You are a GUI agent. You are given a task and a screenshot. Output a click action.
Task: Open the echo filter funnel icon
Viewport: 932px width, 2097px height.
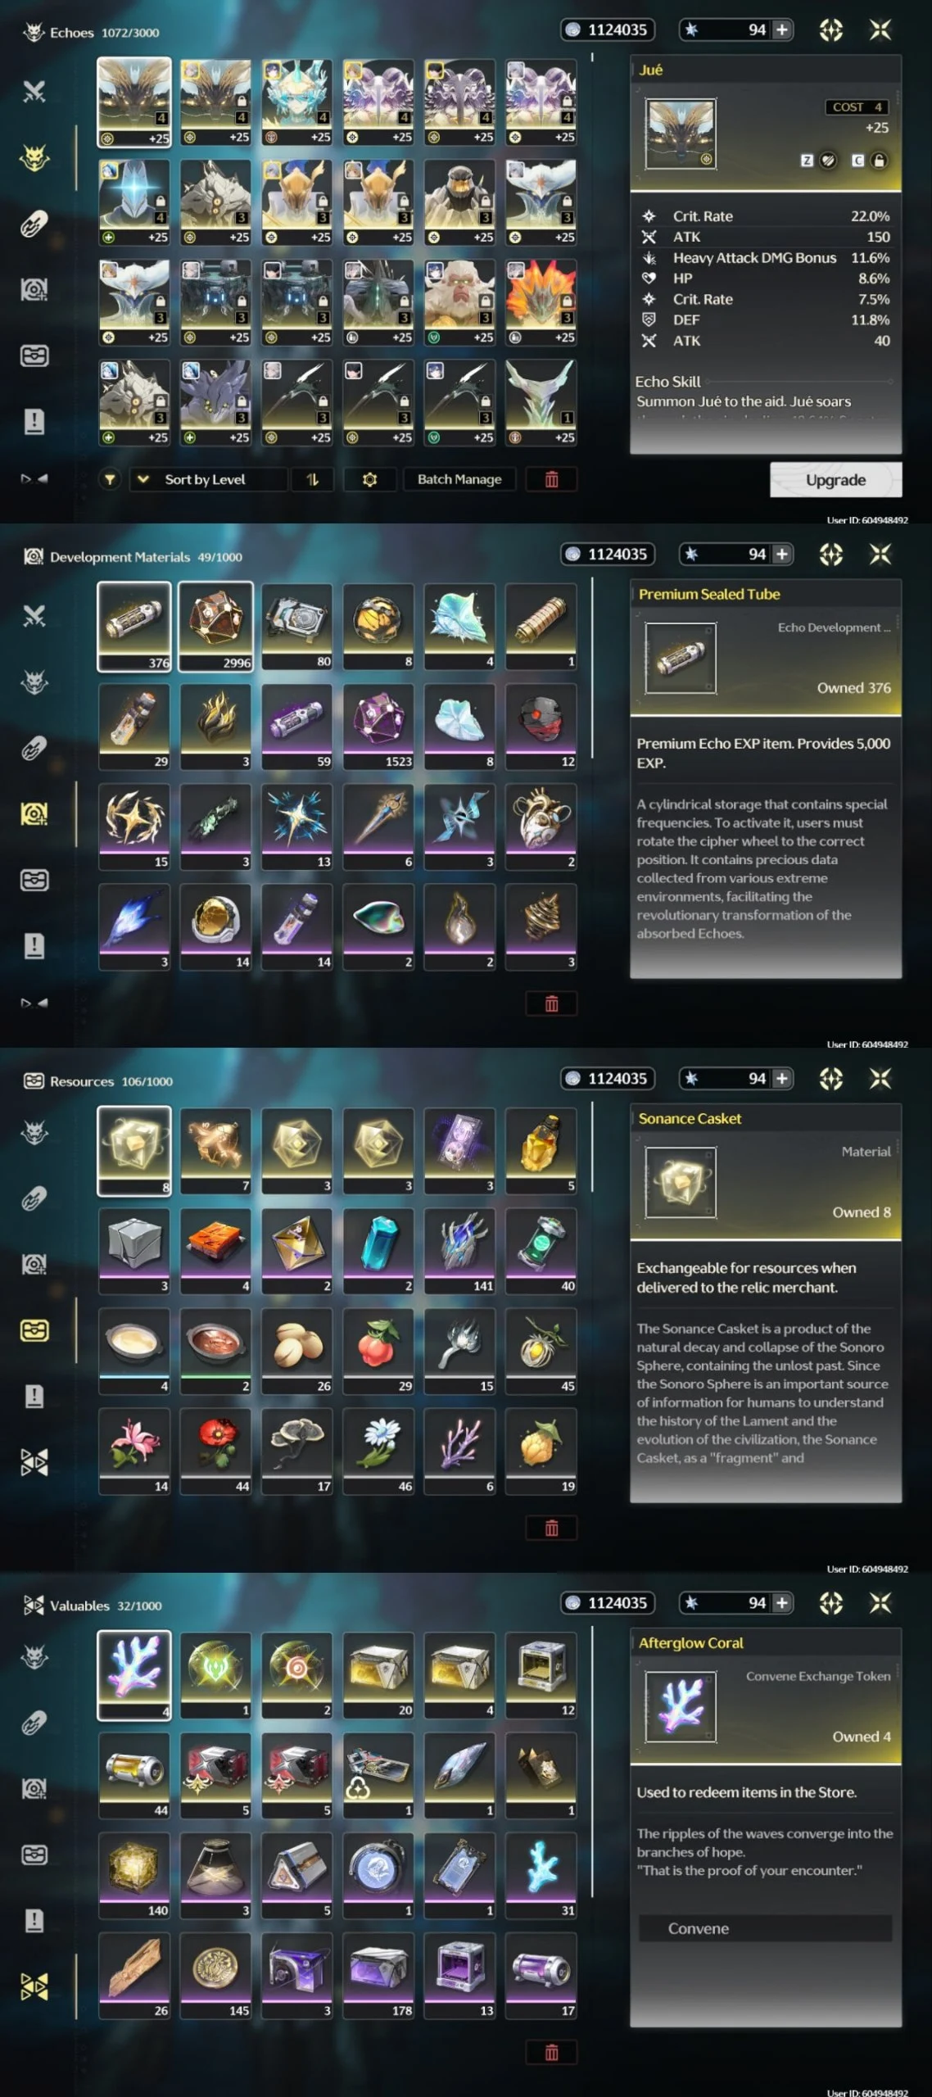coord(110,479)
